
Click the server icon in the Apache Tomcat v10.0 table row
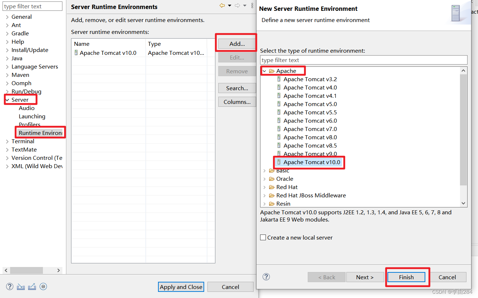pos(76,53)
